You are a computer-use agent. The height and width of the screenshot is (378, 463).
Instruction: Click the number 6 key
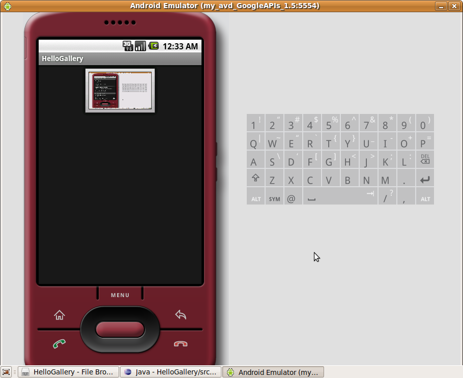[x=350, y=123]
